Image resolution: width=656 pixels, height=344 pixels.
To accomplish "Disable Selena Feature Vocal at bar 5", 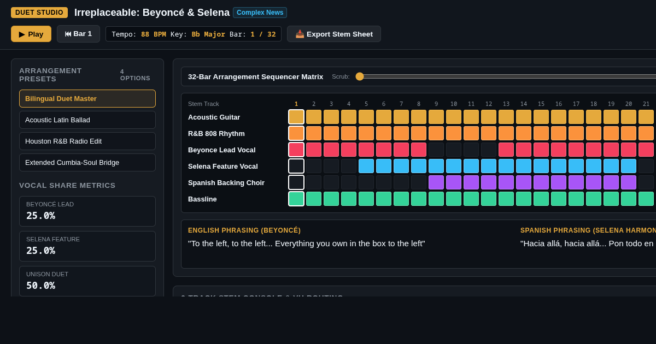I will [x=366, y=166].
